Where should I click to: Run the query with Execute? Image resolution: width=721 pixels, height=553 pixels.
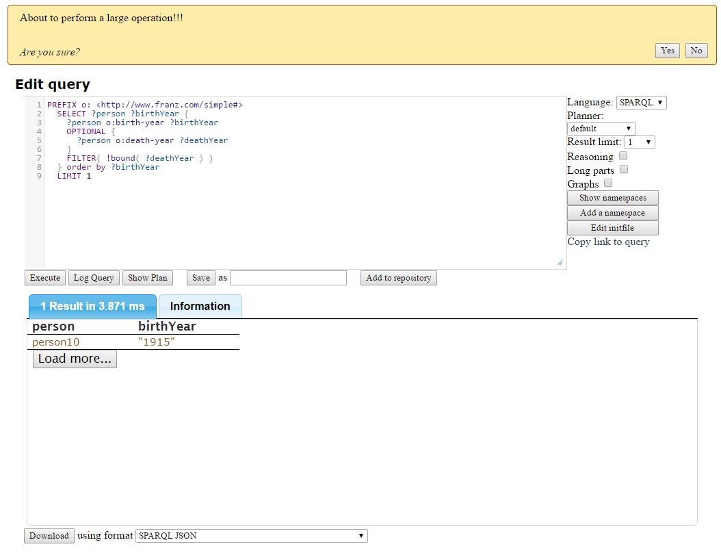(45, 278)
